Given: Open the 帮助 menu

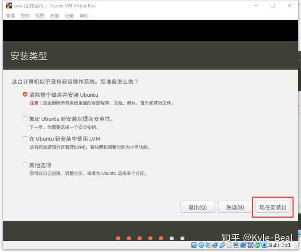Looking at the screenshot, I should pos(84,15).
